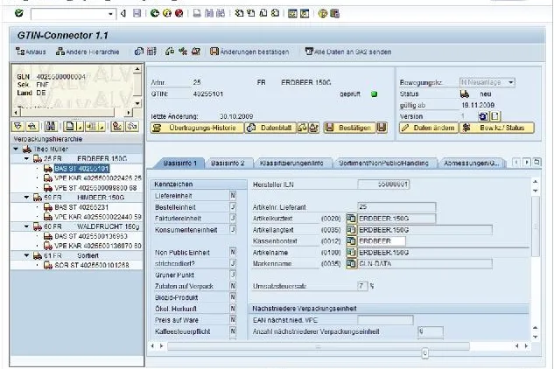
Task: Collapse the Theo Muller root node
Action: click(x=16, y=149)
